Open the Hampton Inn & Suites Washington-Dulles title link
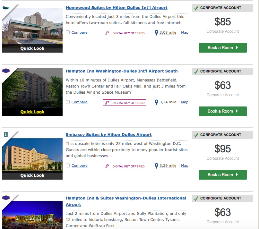Screen dimensions: 259x229 (x=126, y=201)
